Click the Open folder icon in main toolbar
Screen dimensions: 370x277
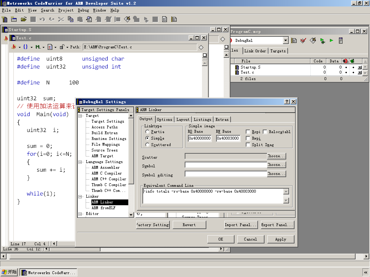click(23, 19)
